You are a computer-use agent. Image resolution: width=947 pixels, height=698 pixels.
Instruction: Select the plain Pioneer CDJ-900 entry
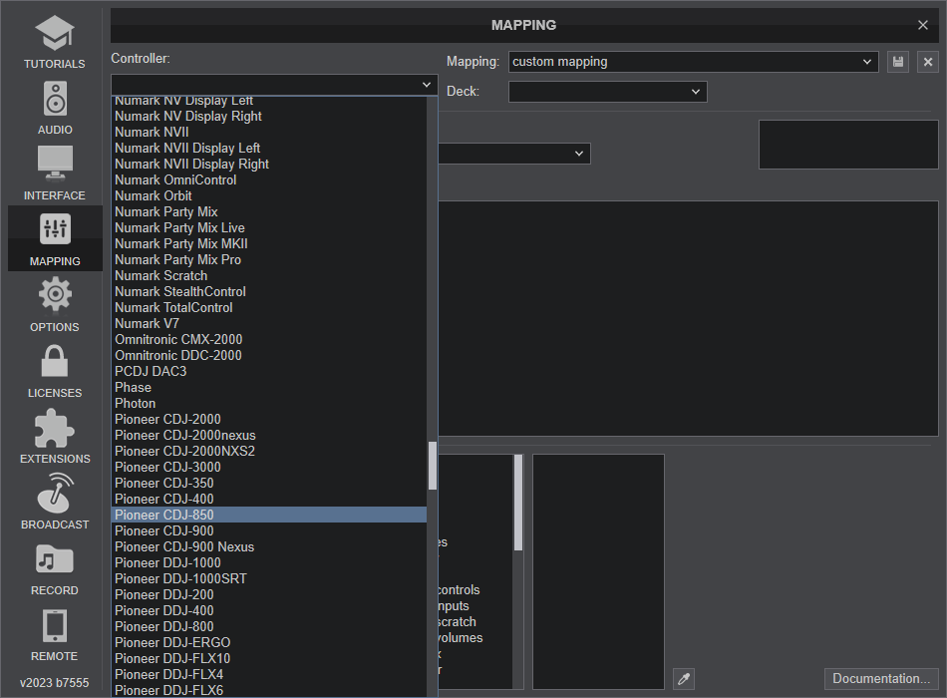coord(269,531)
